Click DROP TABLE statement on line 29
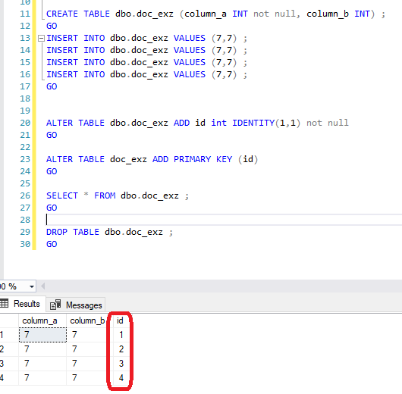Image resolution: width=402 pixels, height=394 pixels. pos(109,232)
